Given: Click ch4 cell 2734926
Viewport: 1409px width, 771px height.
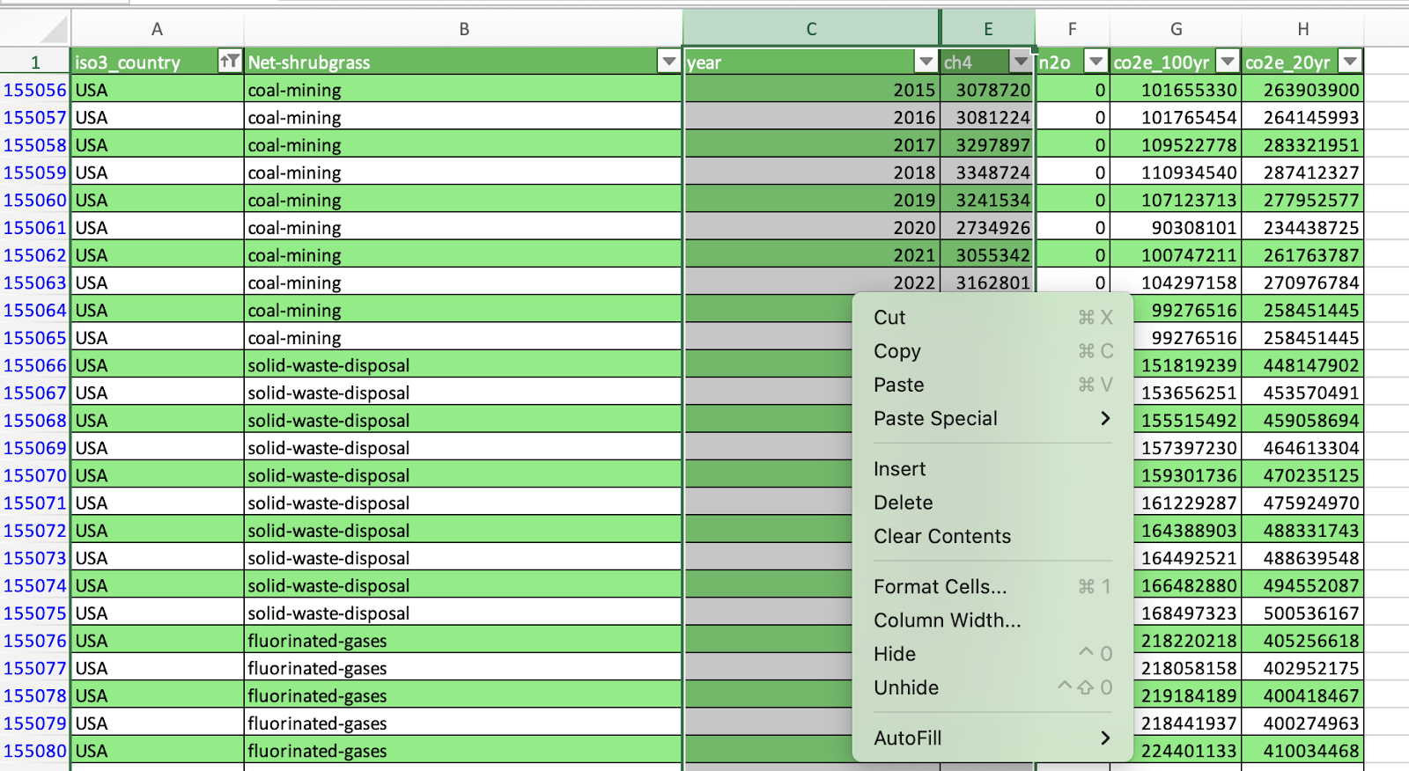Looking at the screenshot, I should point(987,228).
